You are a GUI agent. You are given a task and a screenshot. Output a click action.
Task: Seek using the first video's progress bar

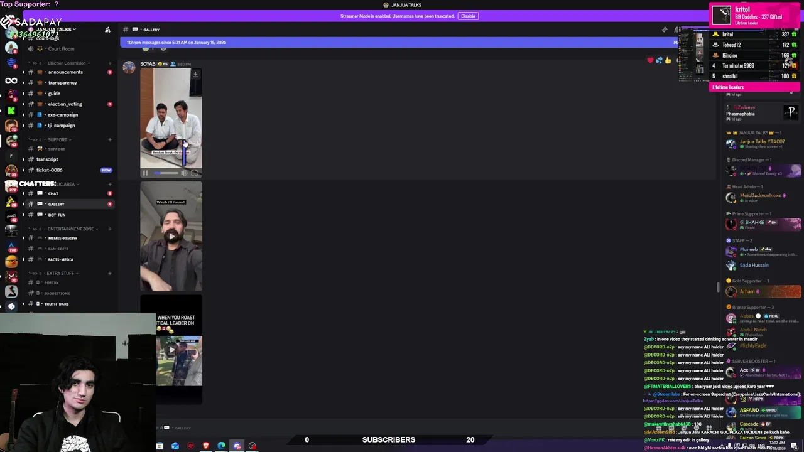pos(166,173)
